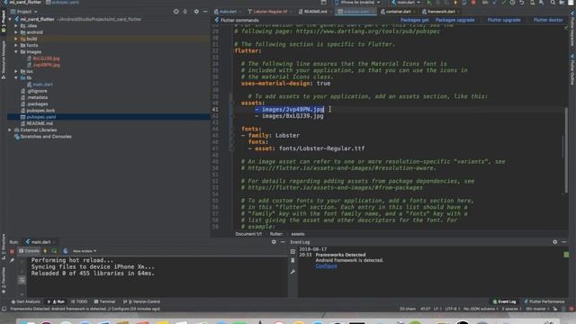The image size is (576, 324).
Task: Open the TODO tool window tab
Action: (x=79, y=301)
